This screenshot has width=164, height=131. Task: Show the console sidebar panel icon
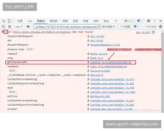4,27
